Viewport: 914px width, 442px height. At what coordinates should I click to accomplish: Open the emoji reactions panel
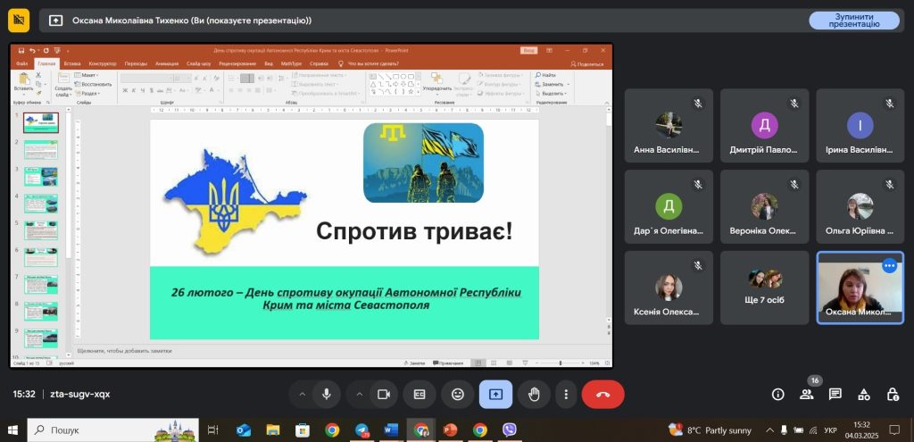point(458,394)
